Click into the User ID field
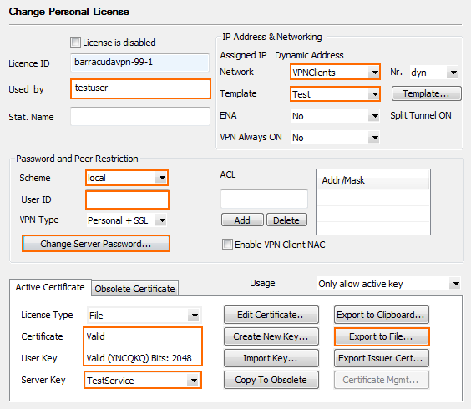 [127, 199]
